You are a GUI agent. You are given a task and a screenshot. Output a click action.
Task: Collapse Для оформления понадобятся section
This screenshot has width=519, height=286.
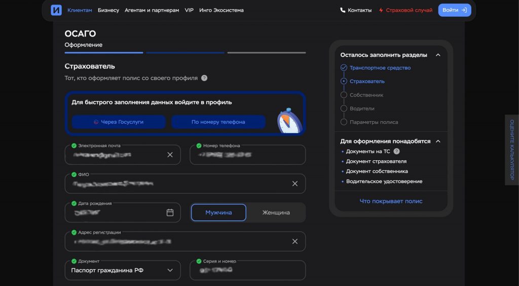(x=438, y=141)
